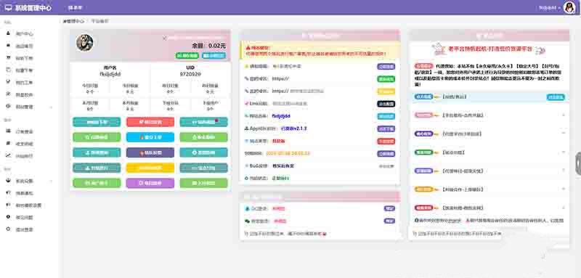The image size is (581, 278).
Task: Click the top navigation menu item beside logo
Action: tap(76, 8)
